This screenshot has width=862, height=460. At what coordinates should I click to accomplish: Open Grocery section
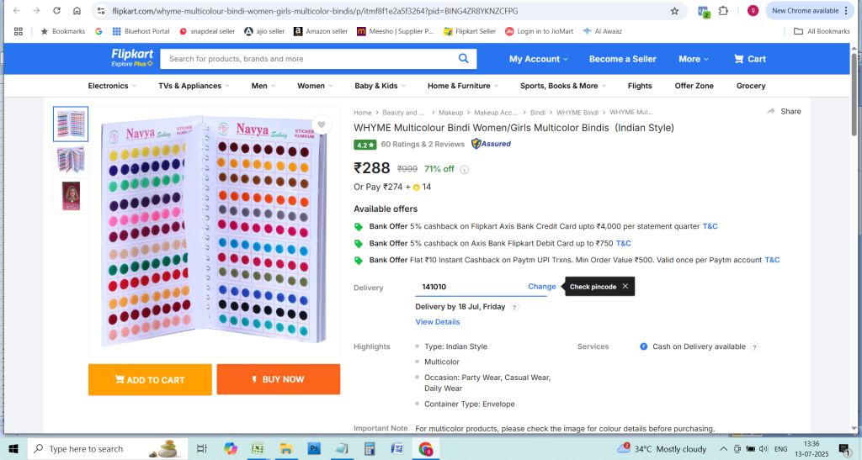coord(751,86)
